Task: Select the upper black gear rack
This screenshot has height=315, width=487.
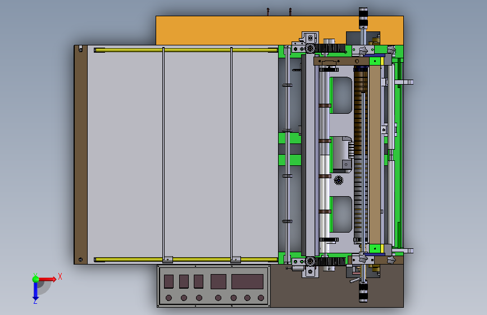Action: coord(330,48)
